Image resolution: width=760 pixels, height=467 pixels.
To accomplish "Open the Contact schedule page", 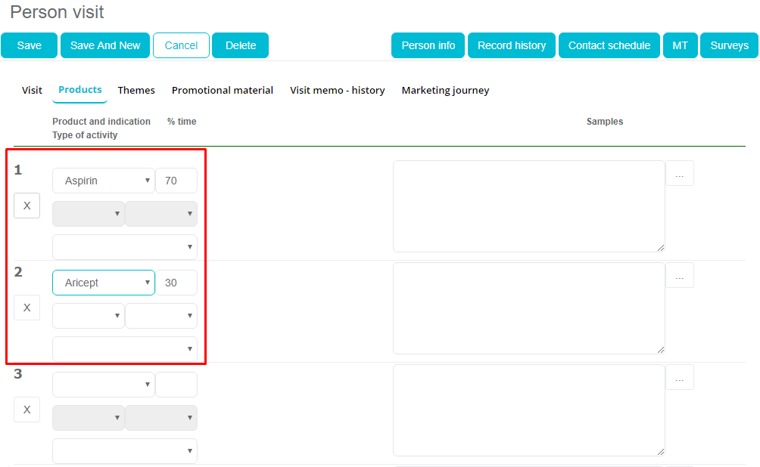I will point(609,45).
